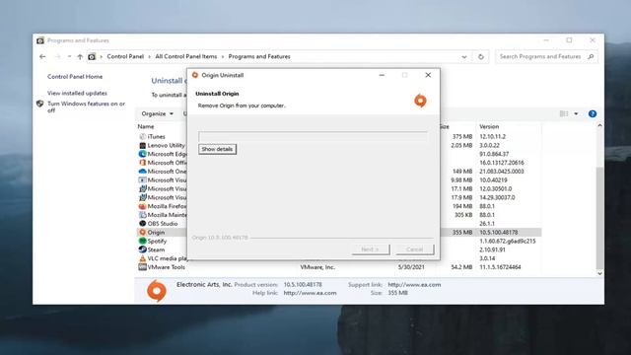631x355 pixels.
Task: Click the Forward arrow in address bar area
Action: [x=57, y=57]
